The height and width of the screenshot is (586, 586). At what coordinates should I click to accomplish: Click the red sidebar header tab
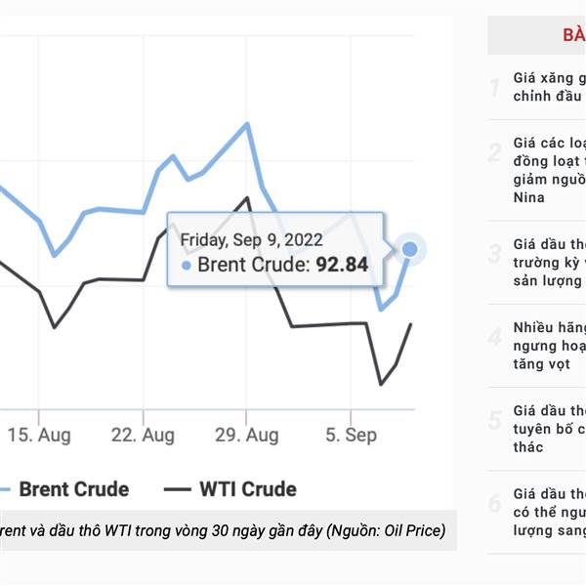click(536, 35)
